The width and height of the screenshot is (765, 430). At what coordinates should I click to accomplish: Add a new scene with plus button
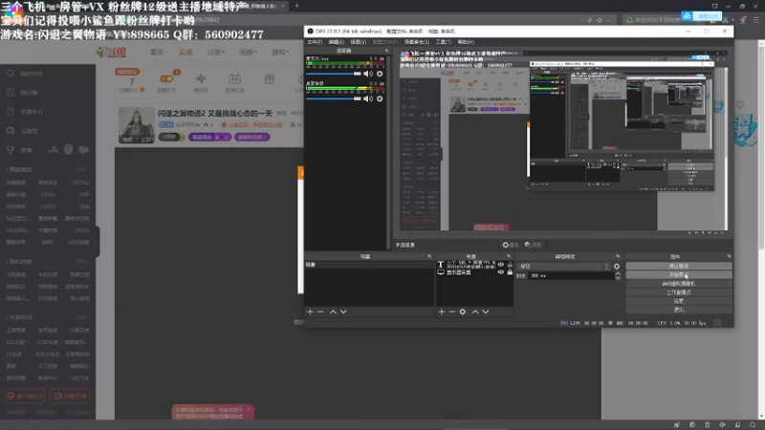(310, 312)
